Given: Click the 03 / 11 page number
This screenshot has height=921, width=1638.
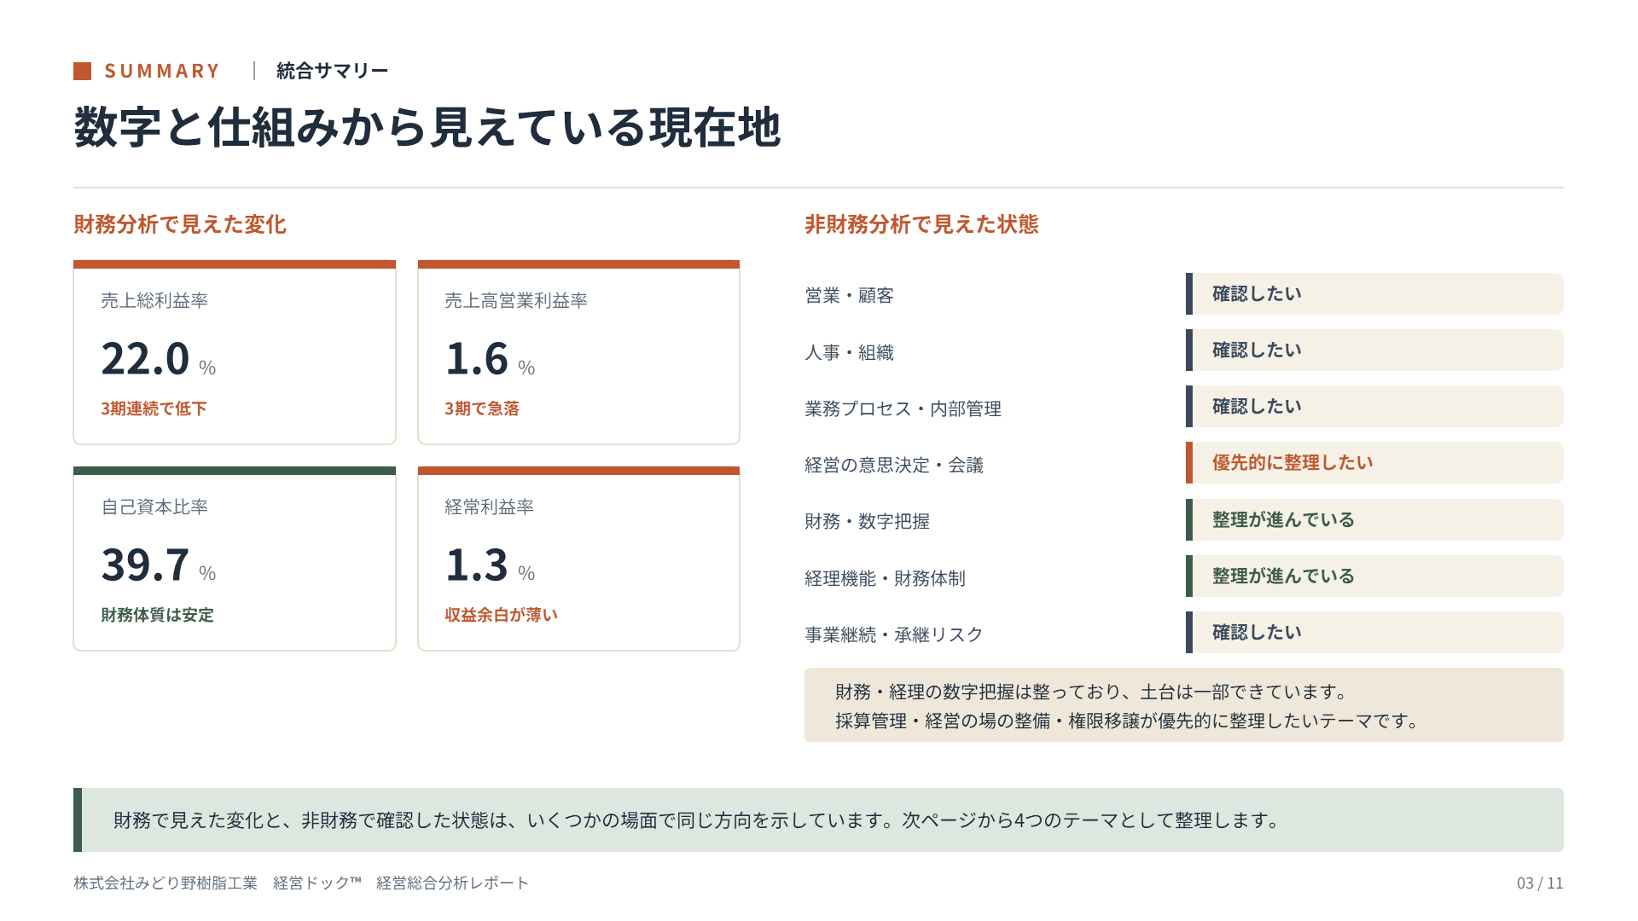Looking at the screenshot, I should pyautogui.click(x=1540, y=883).
